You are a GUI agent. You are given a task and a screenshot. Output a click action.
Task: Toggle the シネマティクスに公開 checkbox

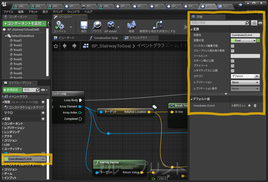coord(233,71)
